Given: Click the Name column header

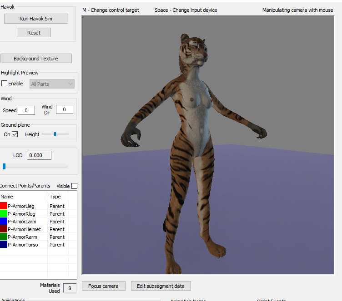Looking at the screenshot, I should click(24, 197).
